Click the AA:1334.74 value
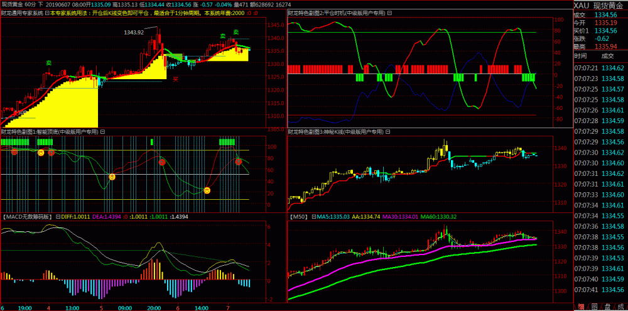This screenshot has height=311, width=628. point(366,216)
